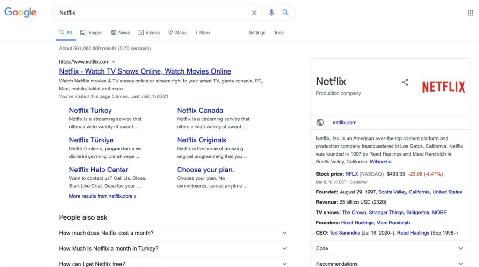Switch to the Images tab
The image size is (479, 267).
coord(91,33)
